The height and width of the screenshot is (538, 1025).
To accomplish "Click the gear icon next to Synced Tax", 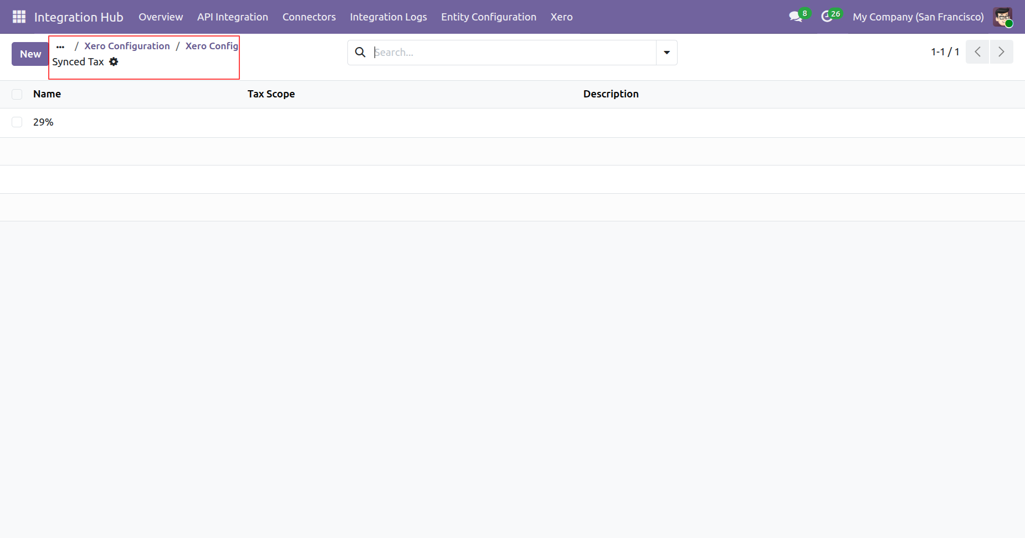I will click(114, 61).
